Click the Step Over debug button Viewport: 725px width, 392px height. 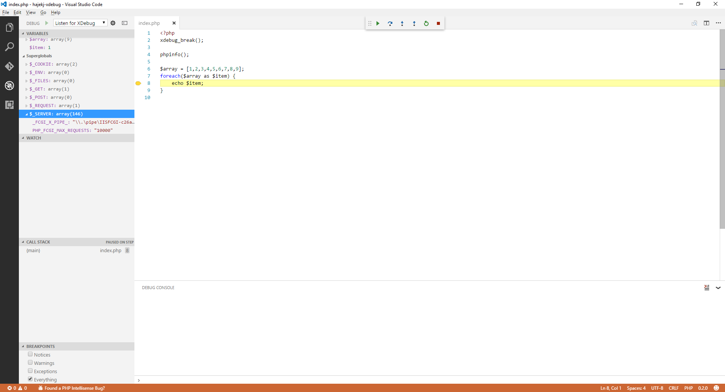click(x=390, y=23)
